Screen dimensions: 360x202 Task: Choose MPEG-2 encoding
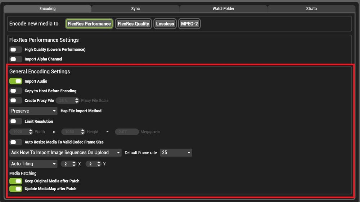[x=189, y=24]
